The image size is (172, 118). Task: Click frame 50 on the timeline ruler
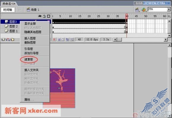click(x=146, y=16)
